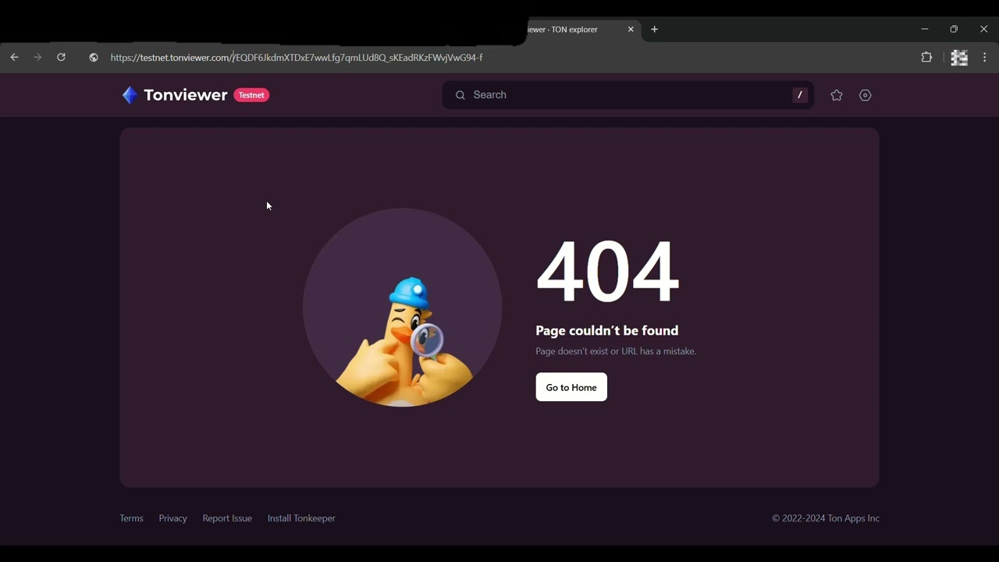Open the Report Issue link
The height and width of the screenshot is (562, 999).
click(x=227, y=518)
